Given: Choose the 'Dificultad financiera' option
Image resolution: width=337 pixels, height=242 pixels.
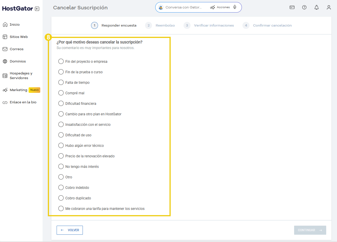Looking at the screenshot, I should (x=61, y=103).
